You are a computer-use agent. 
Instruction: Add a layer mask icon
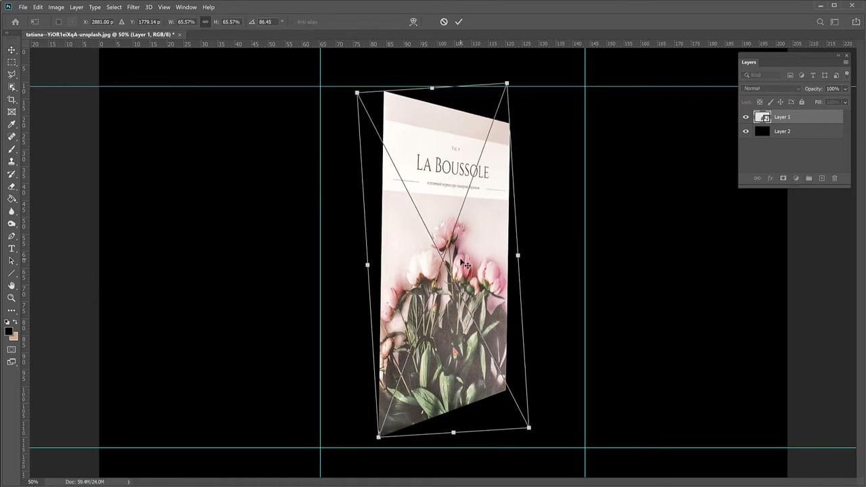783,178
